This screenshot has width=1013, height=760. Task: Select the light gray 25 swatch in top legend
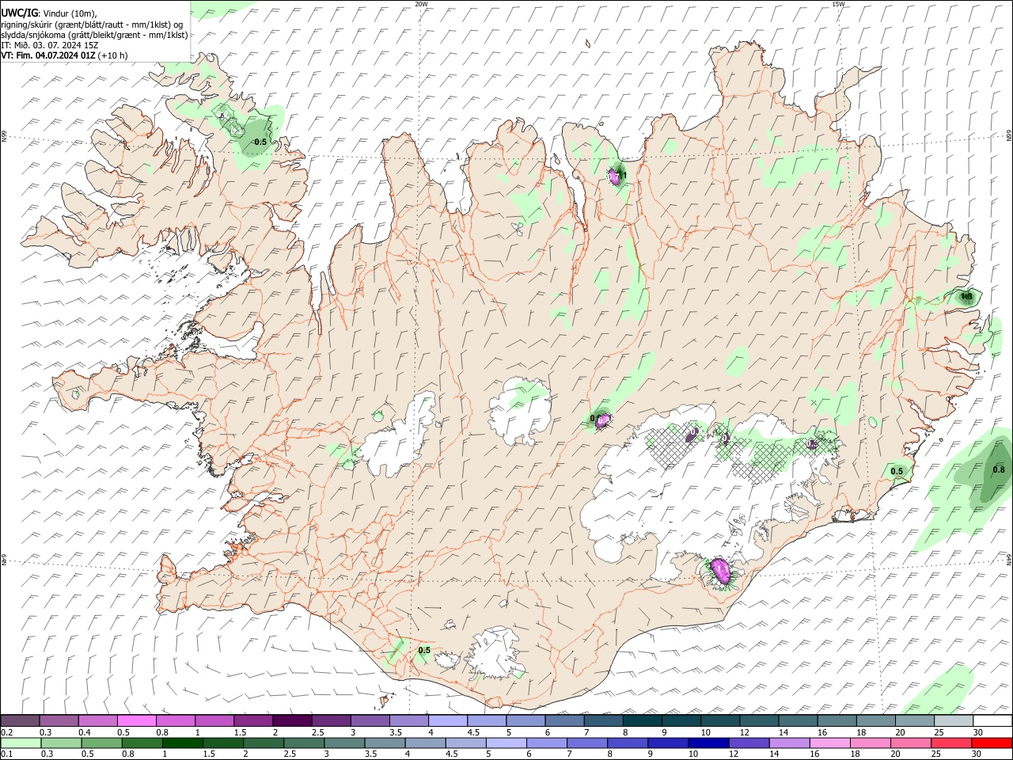tap(954, 720)
